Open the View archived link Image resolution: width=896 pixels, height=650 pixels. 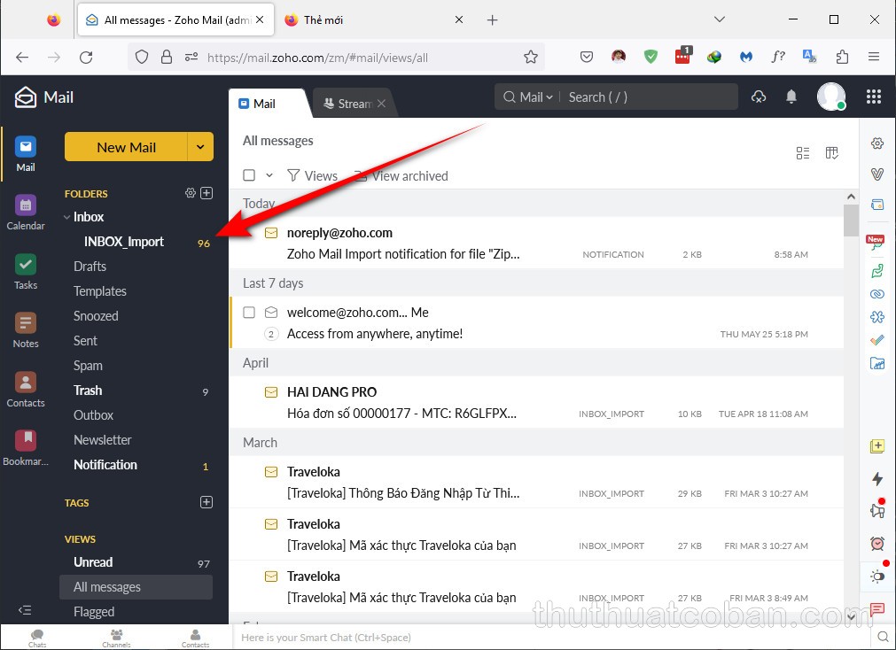(x=409, y=176)
